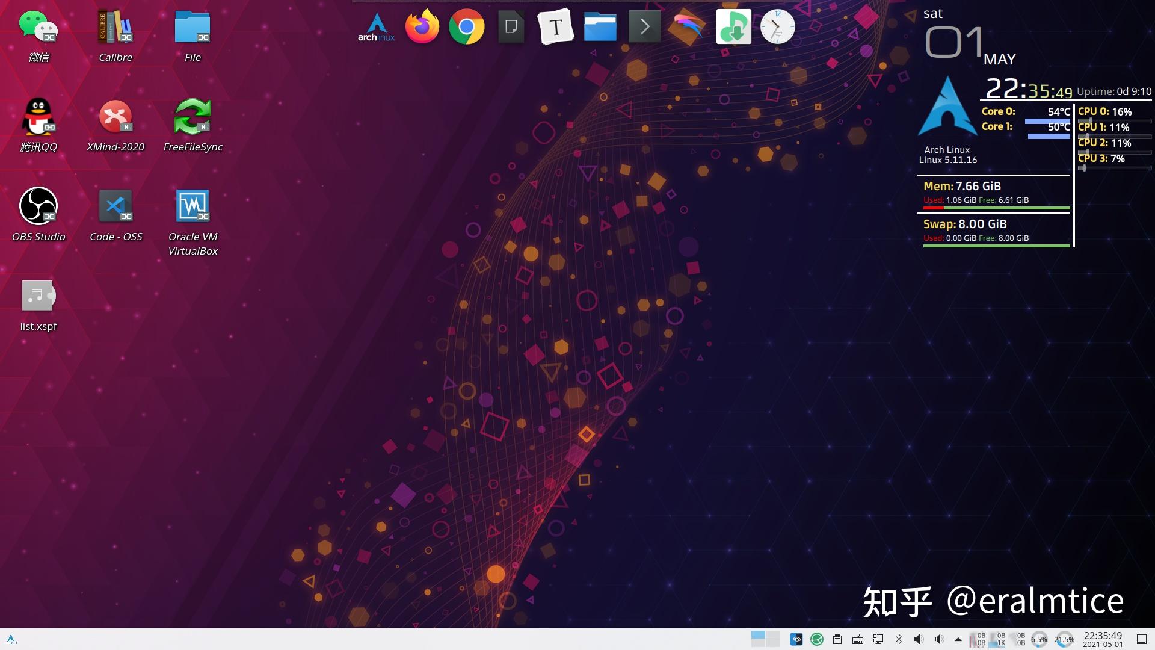Click the green circular tray icon

pyautogui.click(x=816, y=639)
